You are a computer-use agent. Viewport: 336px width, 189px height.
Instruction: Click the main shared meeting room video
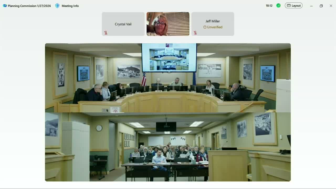point(168,112)
